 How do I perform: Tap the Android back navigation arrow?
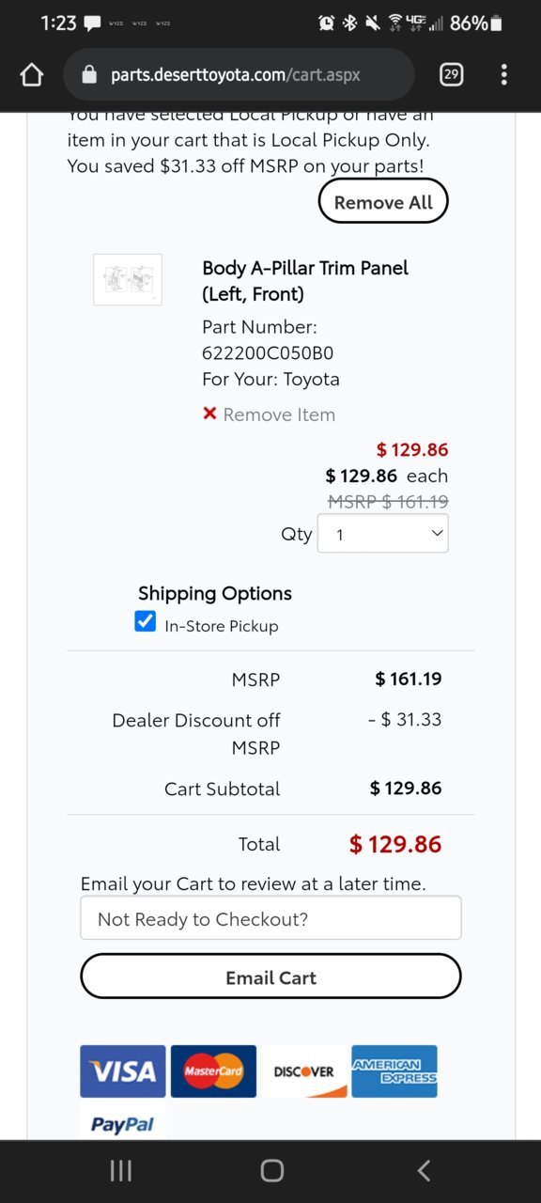pyautogui.click(x=424, y=1170)
